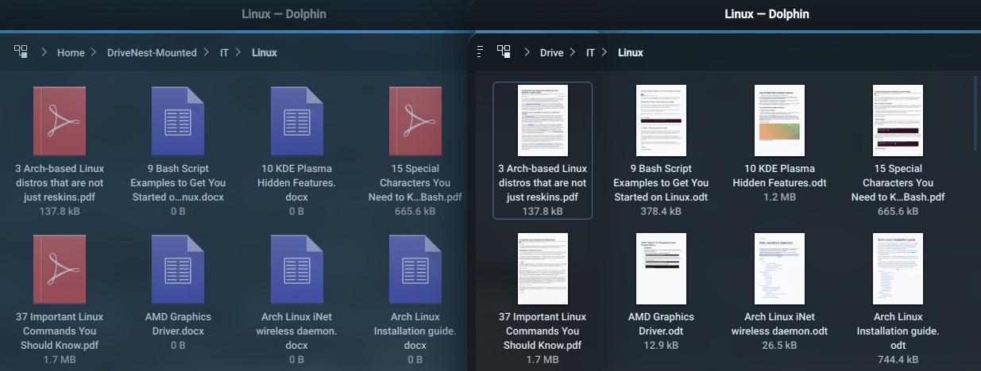
Task: Navigate to Home in the left breadcrumb
Action: pyautogui.click(x=71, y=53)
